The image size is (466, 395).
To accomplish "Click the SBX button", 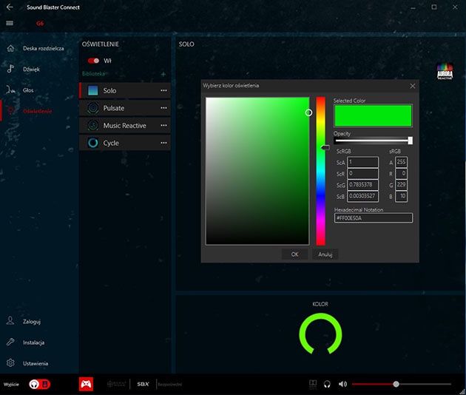I will 143,385.
